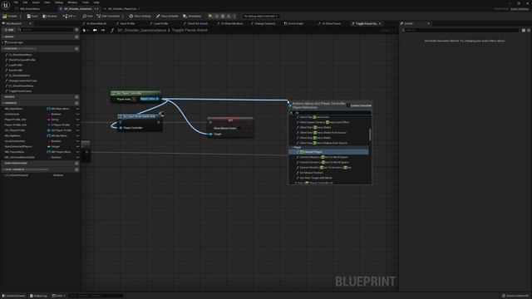Open Content Drawer in status bar
Viewport: 532px width, 299px height.
pyautogui.click(x=14, y=296)
